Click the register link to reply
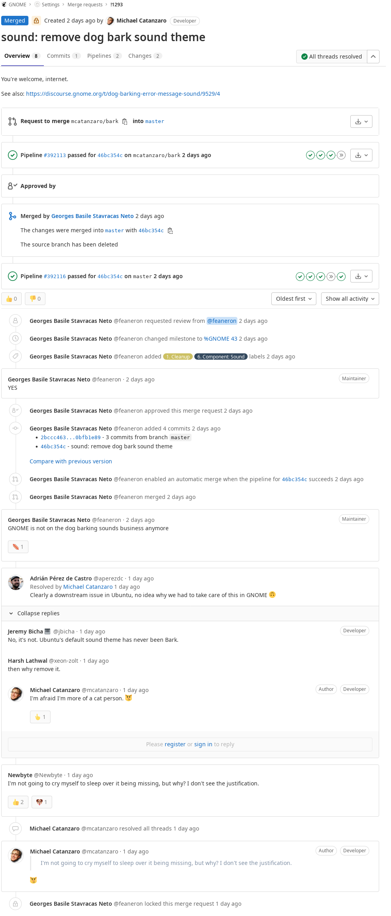 click(175, 744)
